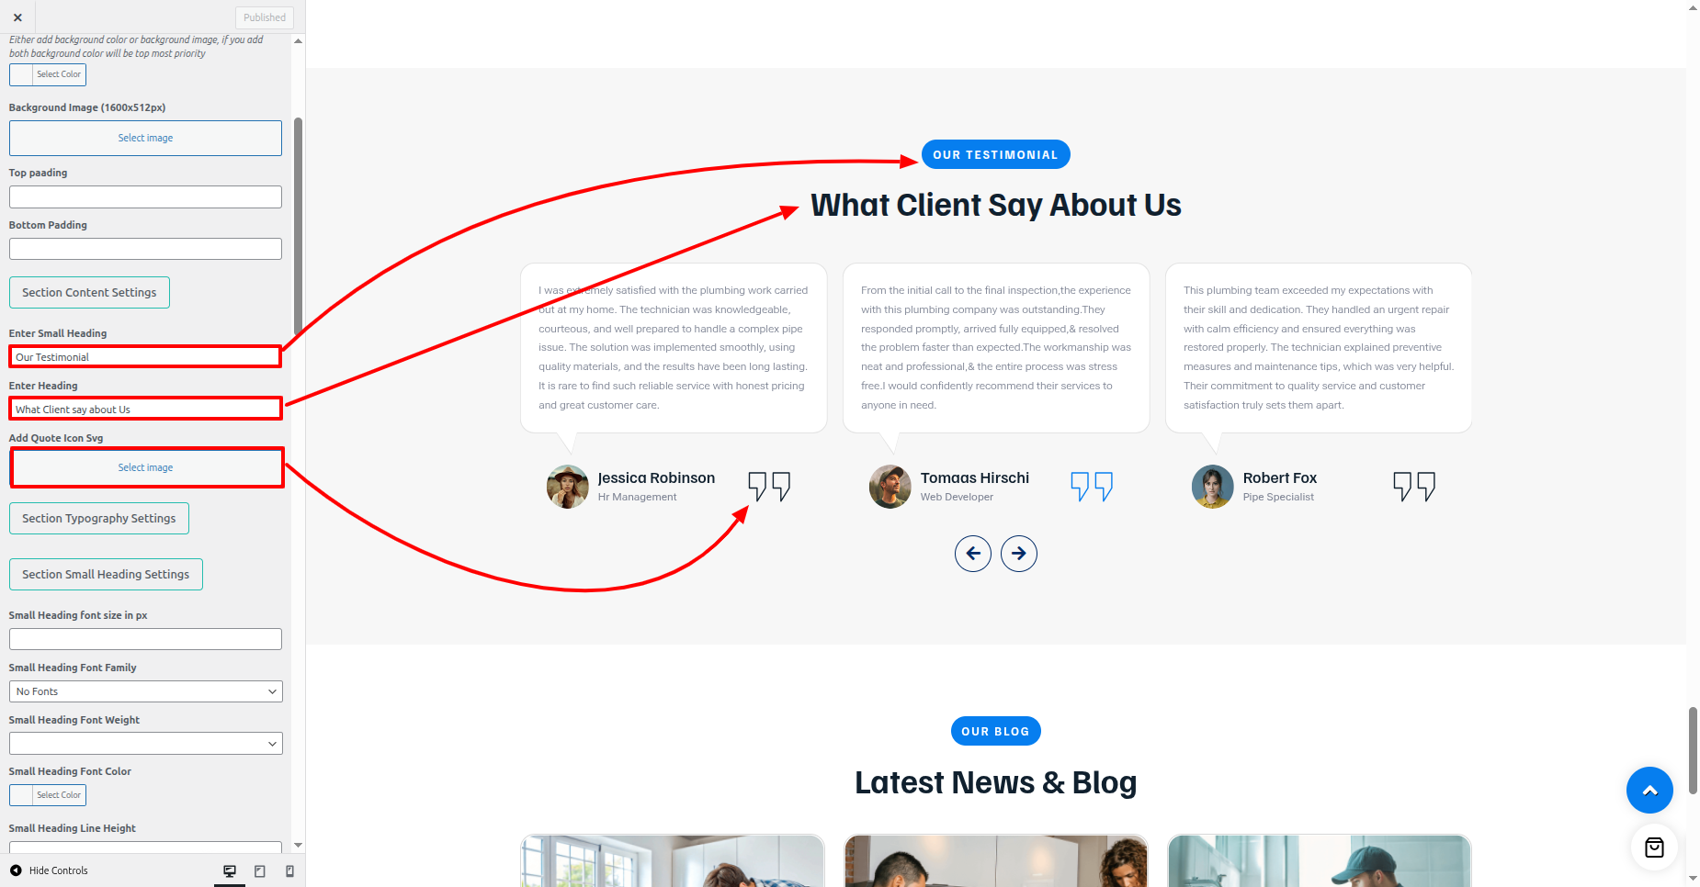1700x887 pixels.
Task: Click the scroll-to-top blue circle button
Action: pos(1649,790)
